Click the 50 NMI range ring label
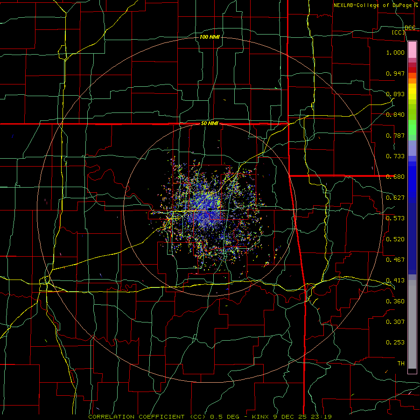The image size is (420, 420). [210, 124]
